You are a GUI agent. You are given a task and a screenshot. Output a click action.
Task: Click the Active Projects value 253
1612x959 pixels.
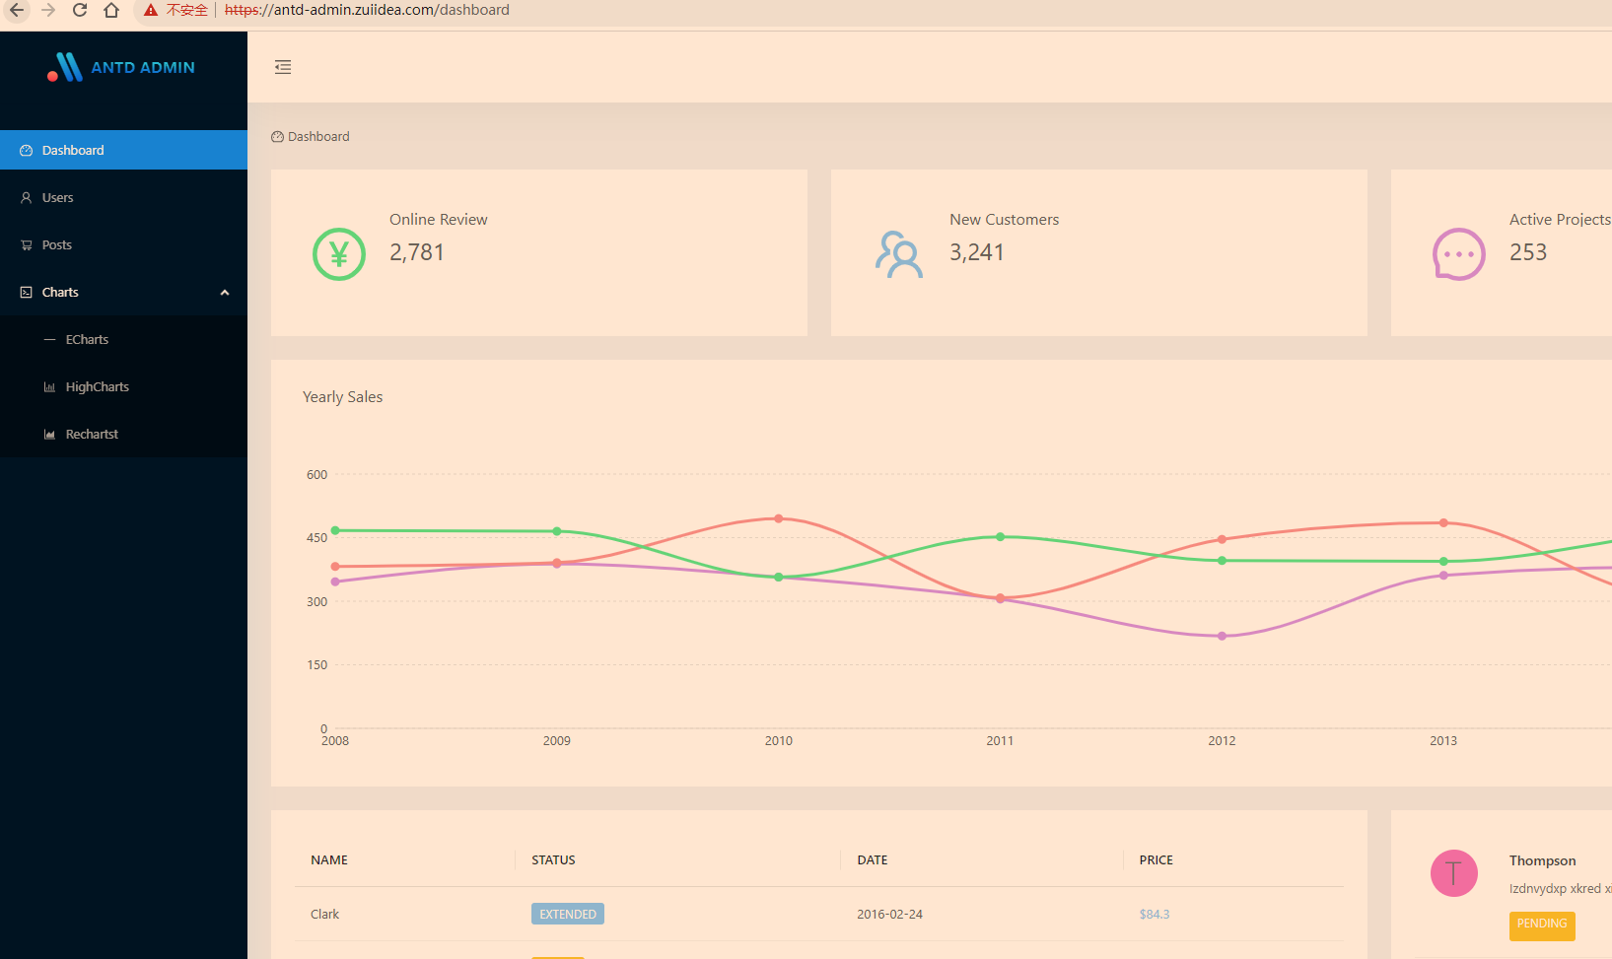click(1528, 252)
